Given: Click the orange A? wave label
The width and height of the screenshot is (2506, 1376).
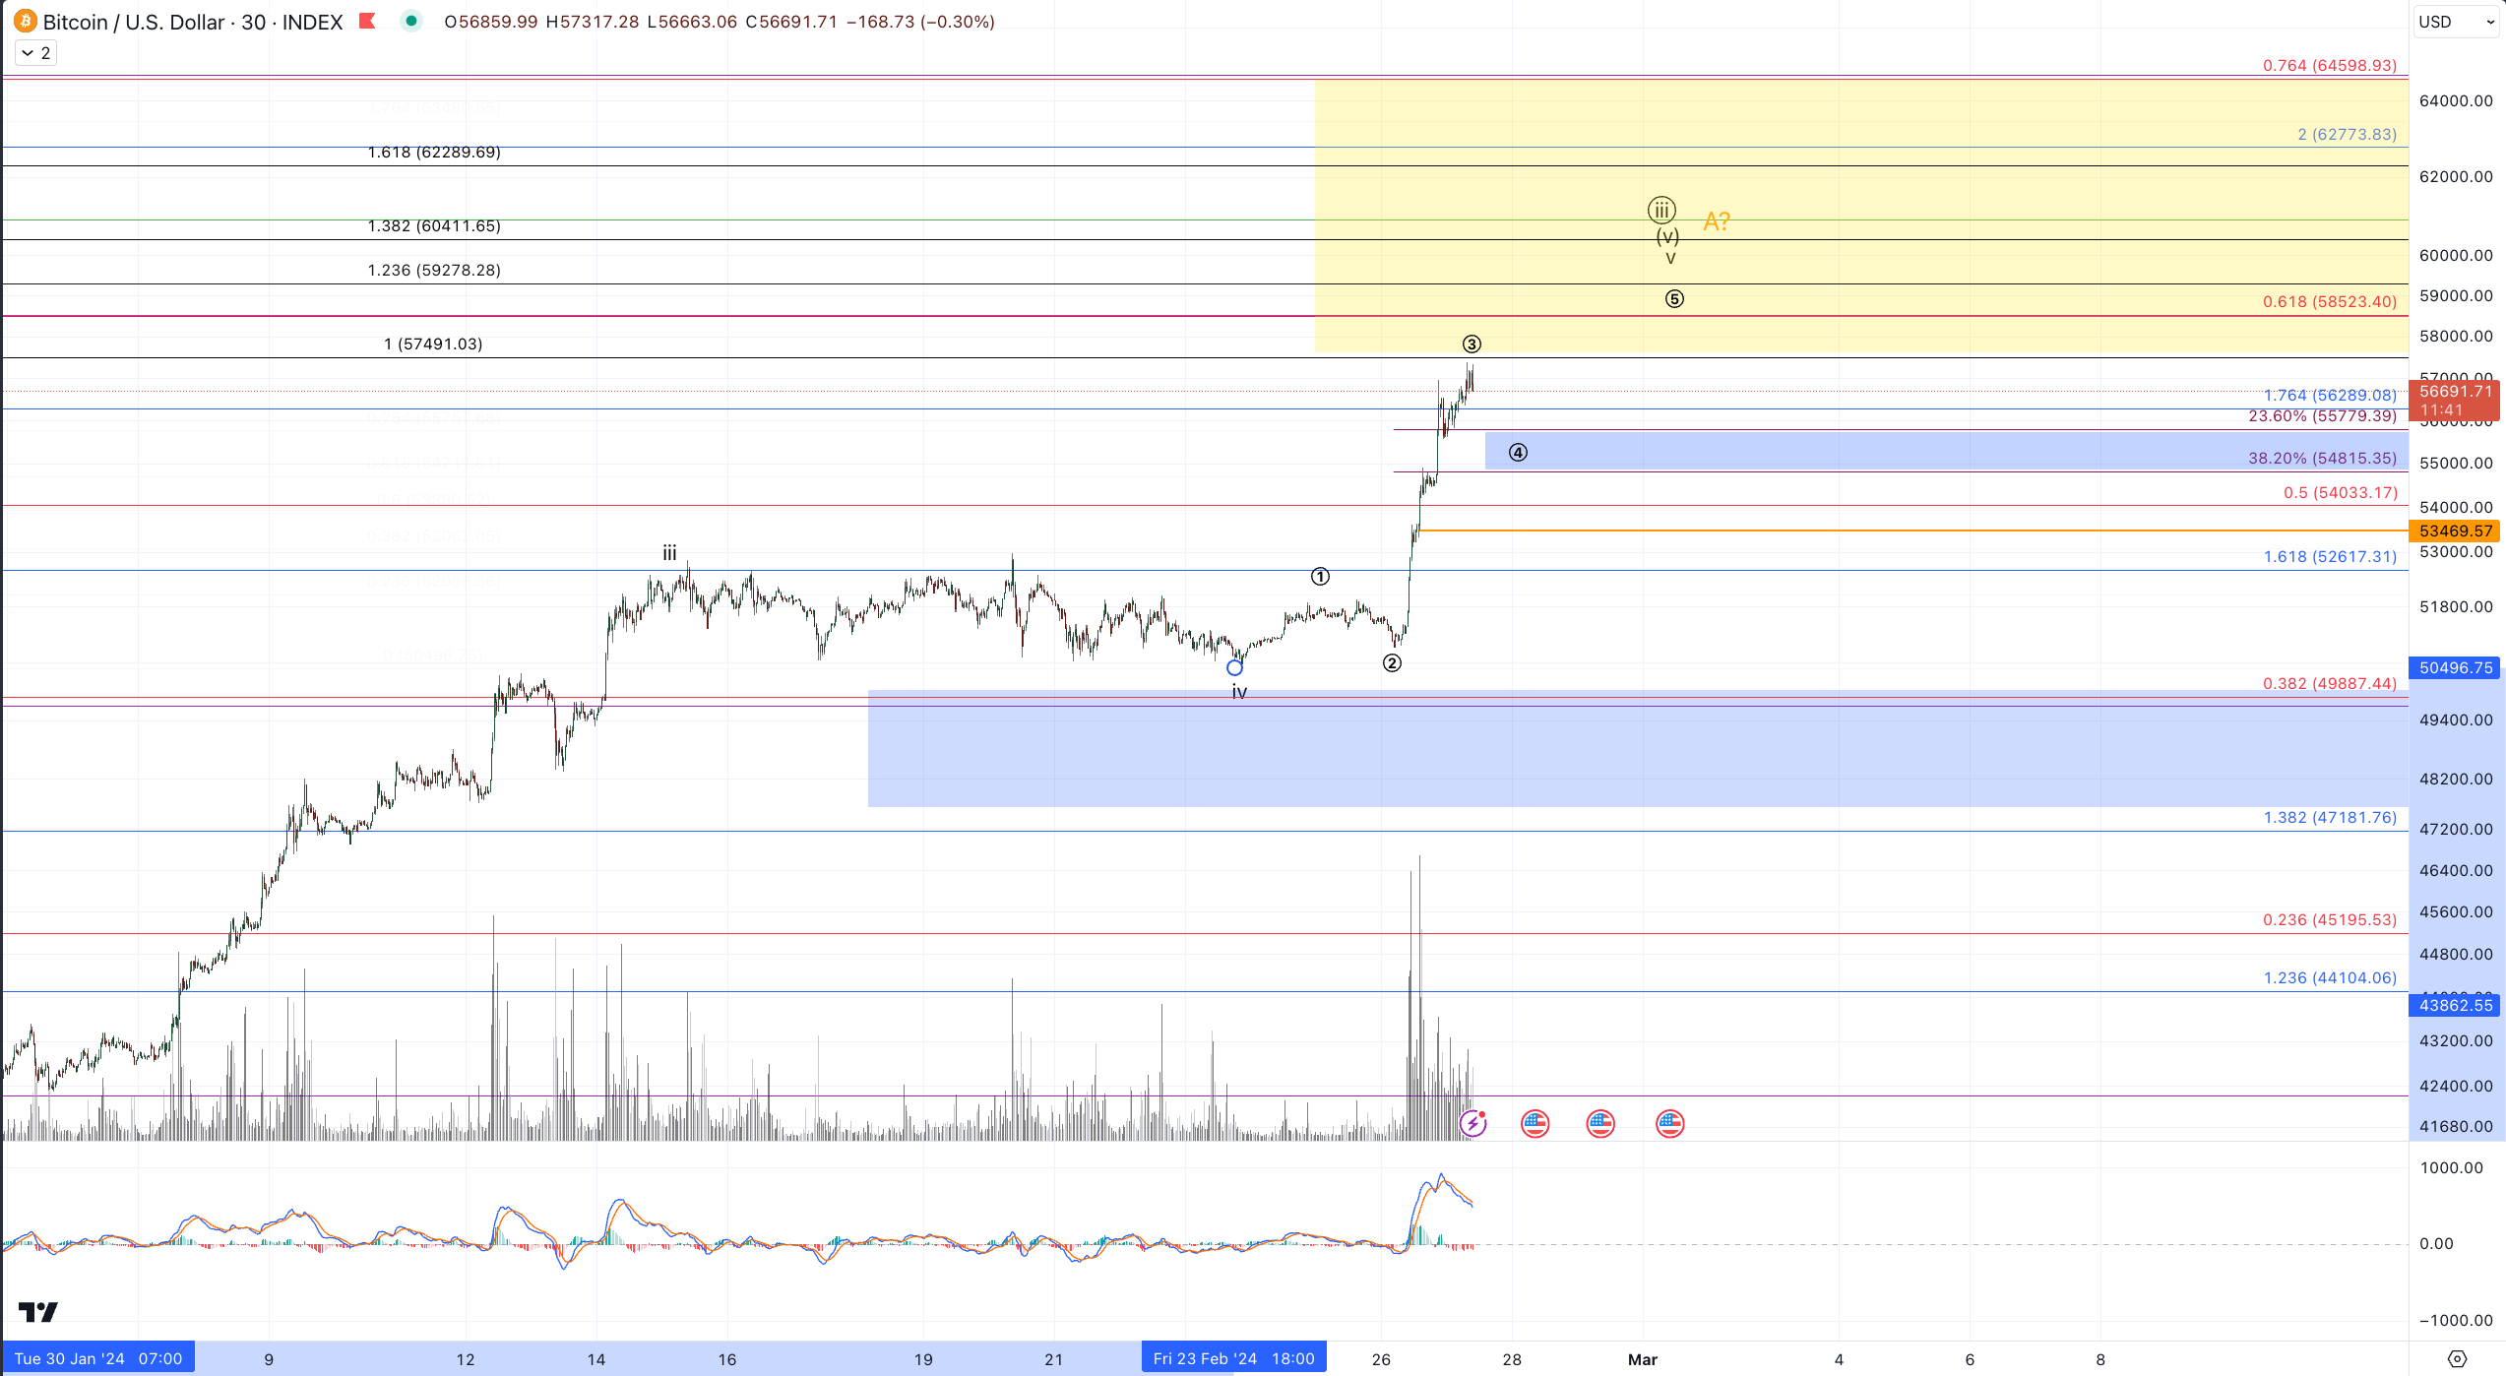Looking at the screenshot, I should pos(1717,221).
